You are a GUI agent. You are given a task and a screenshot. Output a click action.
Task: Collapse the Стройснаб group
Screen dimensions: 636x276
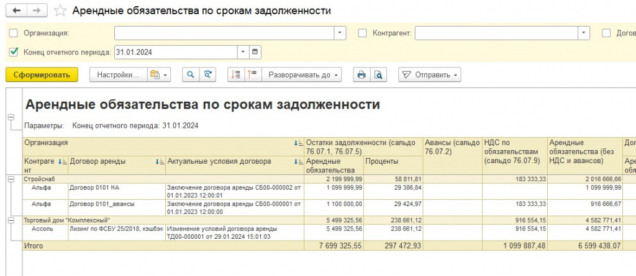pyautogui.click(x=11, y=179)
